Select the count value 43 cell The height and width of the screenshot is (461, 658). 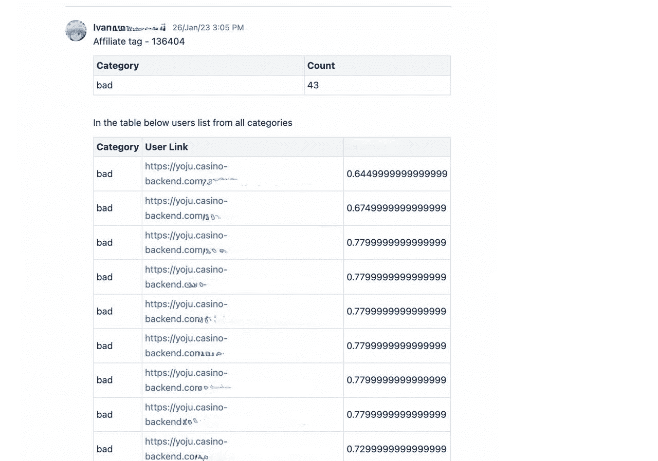[x=377, y=85]
